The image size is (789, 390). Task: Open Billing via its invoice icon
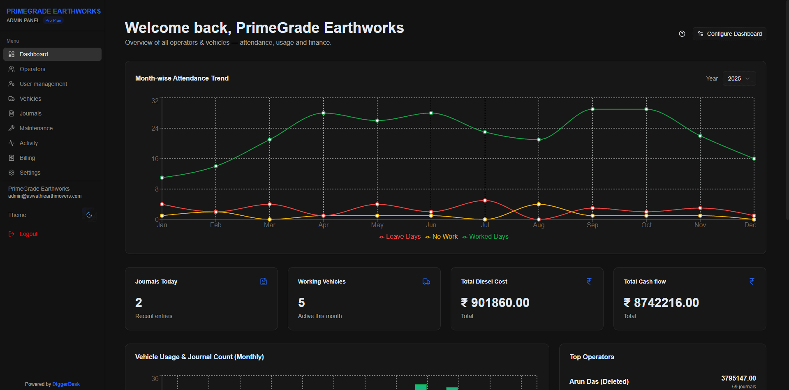[12, 158]
